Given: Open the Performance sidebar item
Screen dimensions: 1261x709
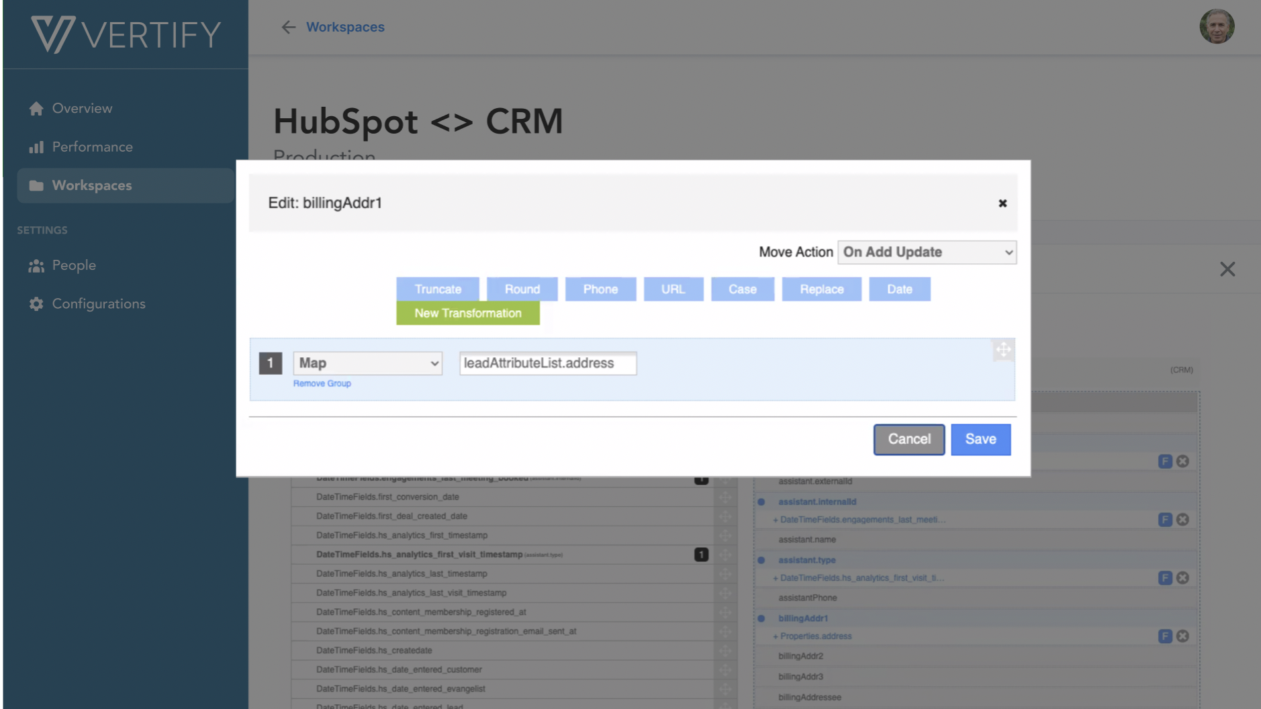Looking at the screenshot, I should pos(92,147).
